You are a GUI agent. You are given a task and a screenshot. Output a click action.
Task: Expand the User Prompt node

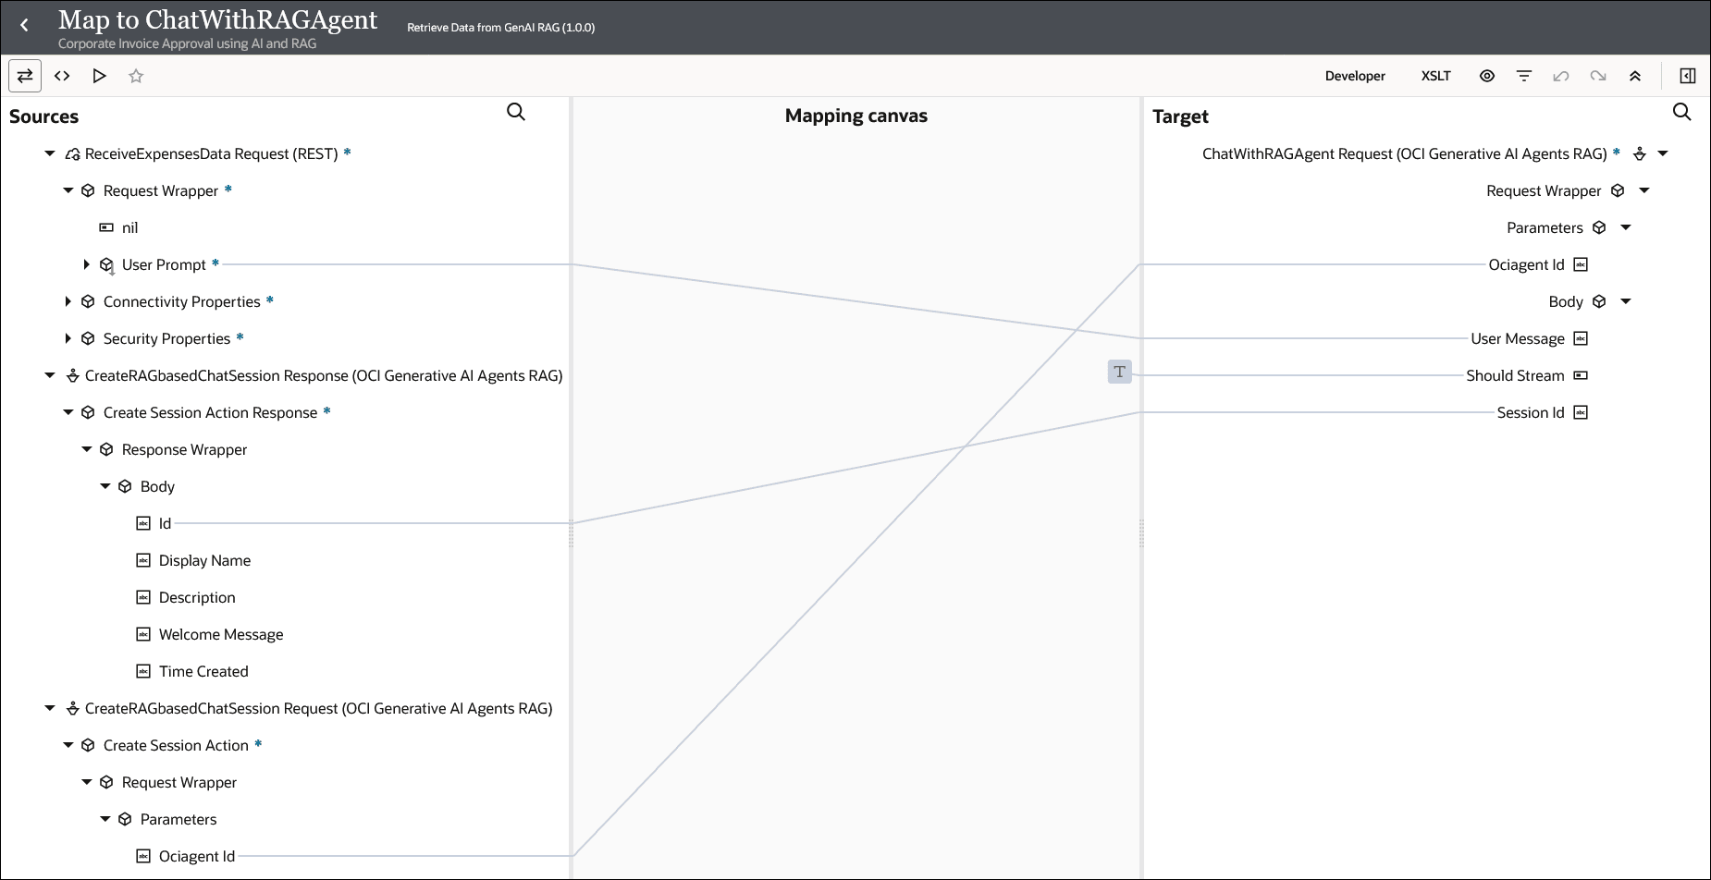(x=87, y=264)
